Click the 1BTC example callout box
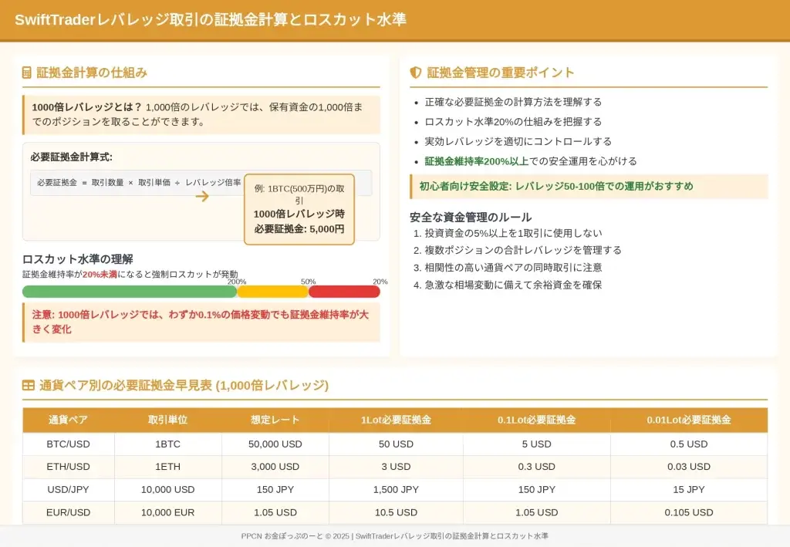 tap(299, 209)
